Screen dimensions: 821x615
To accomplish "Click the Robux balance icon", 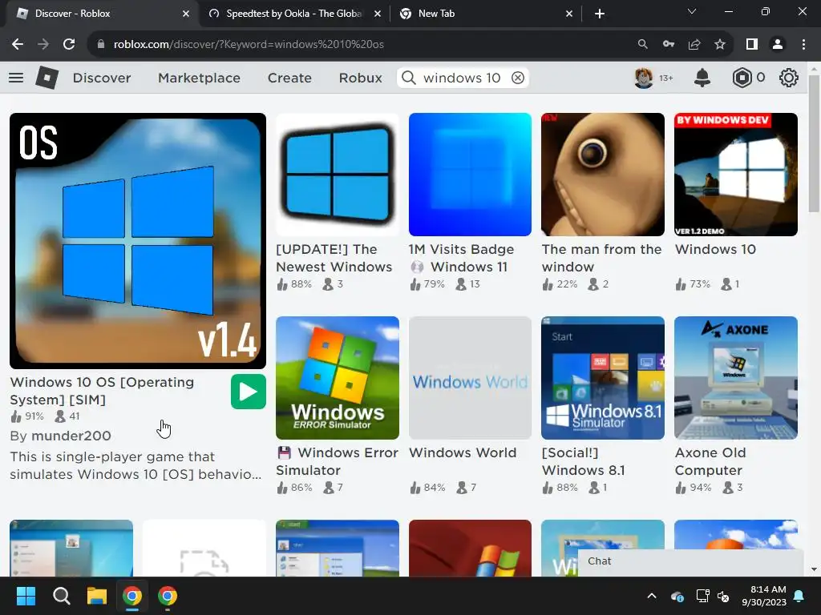I will [x=742, y=78].
